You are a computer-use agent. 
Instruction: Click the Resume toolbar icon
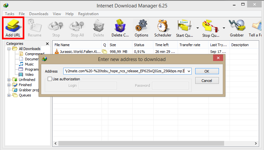pos(34,25)
